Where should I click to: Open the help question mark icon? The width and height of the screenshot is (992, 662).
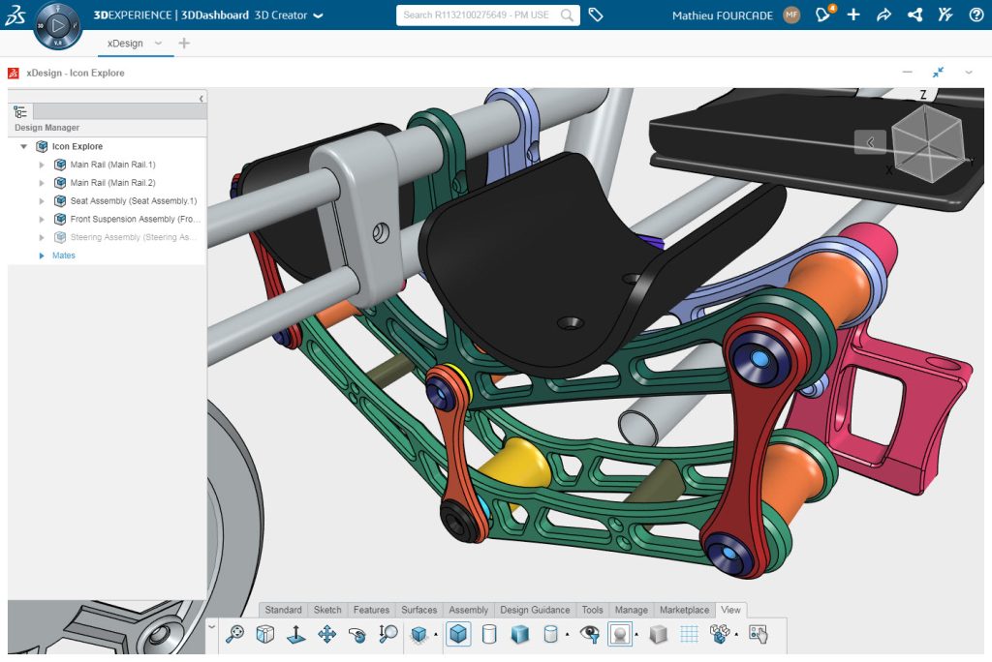(x=976, y=15)
